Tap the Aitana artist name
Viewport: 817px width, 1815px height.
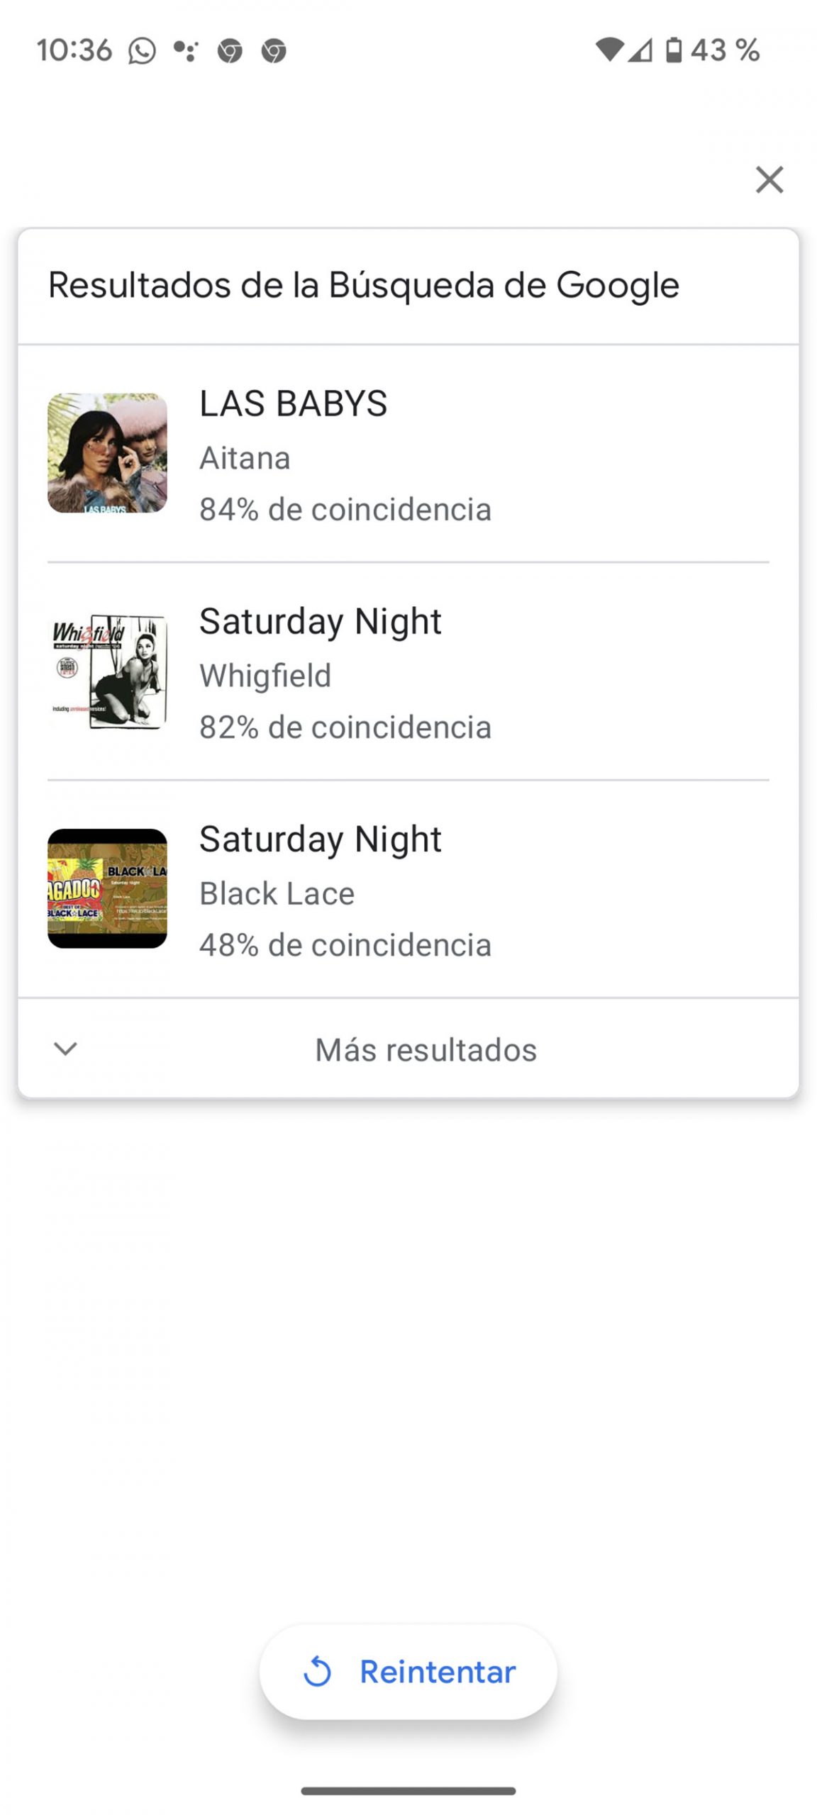pyautogui.click(x=245, y=458)
